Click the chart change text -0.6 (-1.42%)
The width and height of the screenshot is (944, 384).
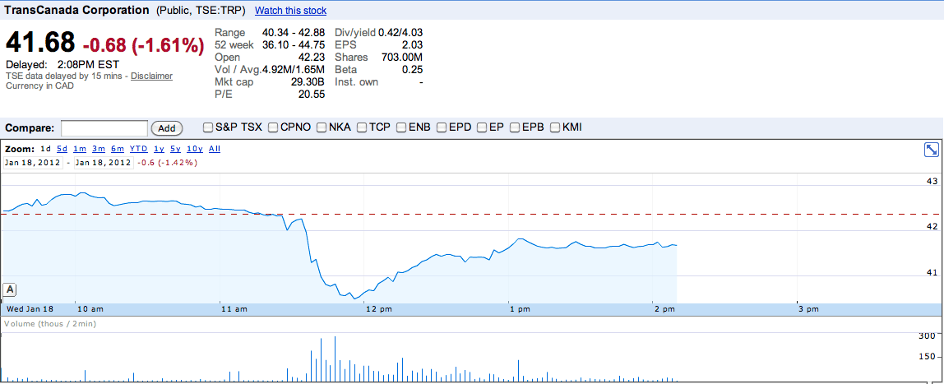tap(168, 163)
